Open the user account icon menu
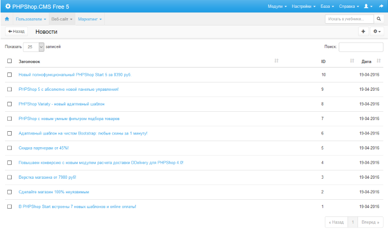 click(x=368, y=7)
